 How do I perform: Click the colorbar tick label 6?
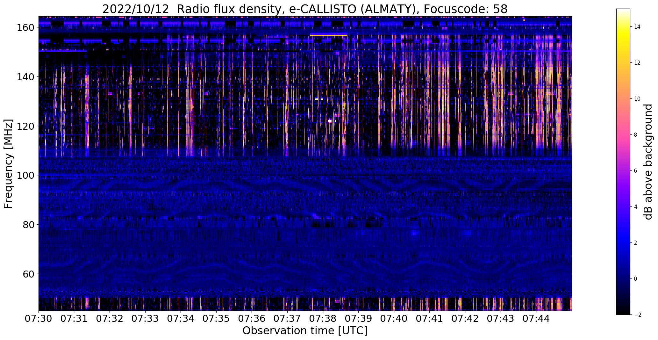point(635,171)
